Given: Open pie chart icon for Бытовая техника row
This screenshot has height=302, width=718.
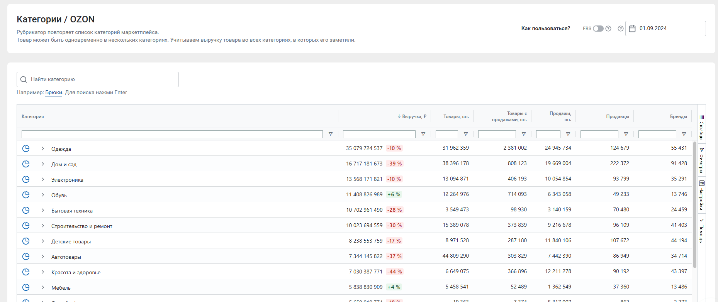Looking at the screenshot, I should coord(26,210).
